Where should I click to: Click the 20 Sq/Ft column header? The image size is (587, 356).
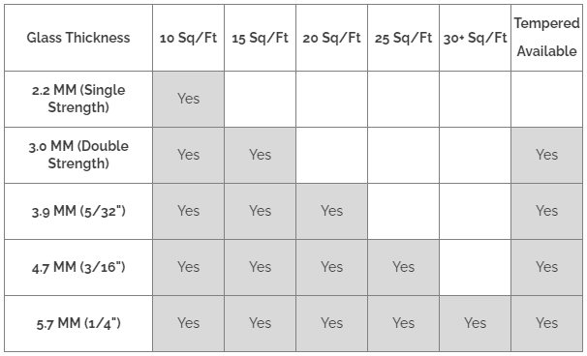(331, 38)
